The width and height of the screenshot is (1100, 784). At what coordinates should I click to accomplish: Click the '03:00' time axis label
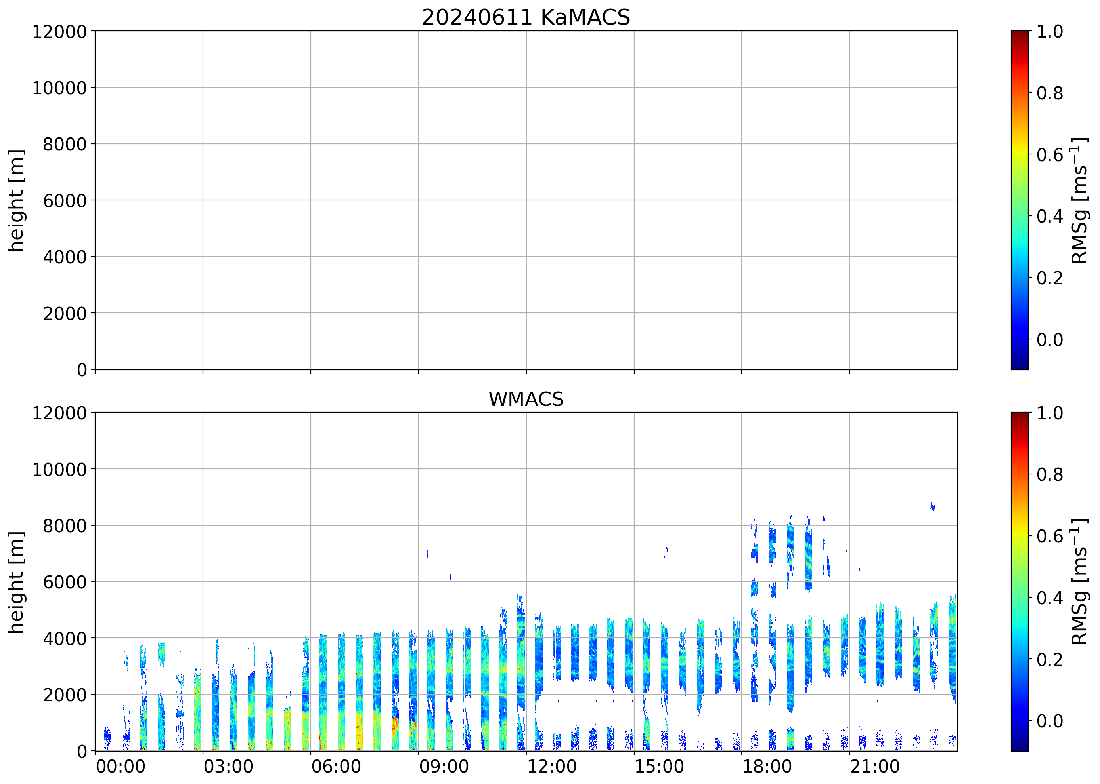228,767
